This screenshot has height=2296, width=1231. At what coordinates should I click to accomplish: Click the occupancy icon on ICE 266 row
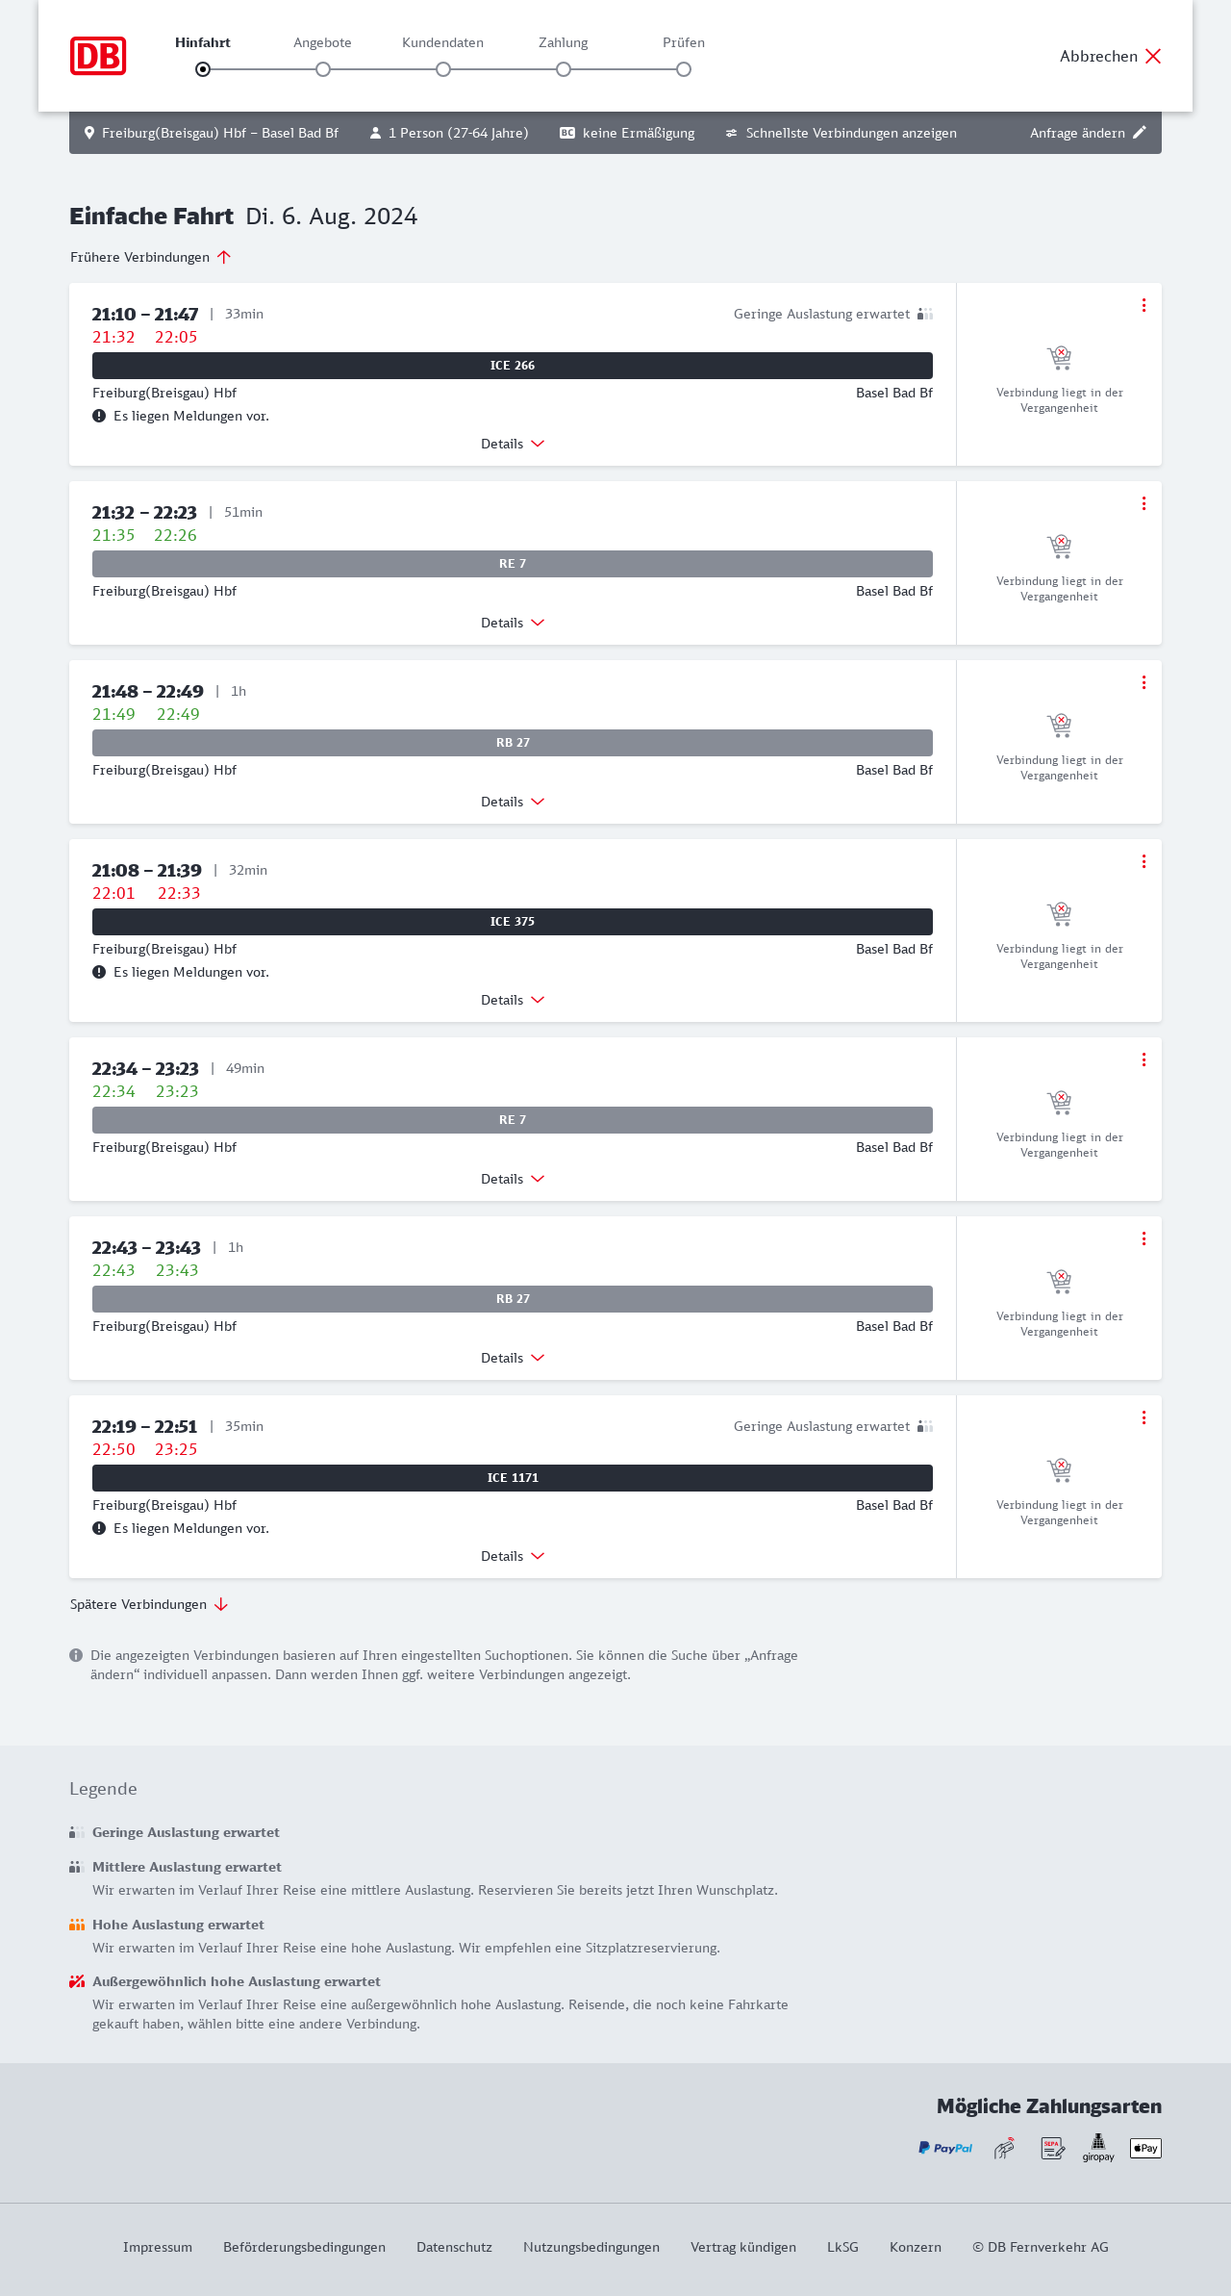925,314
